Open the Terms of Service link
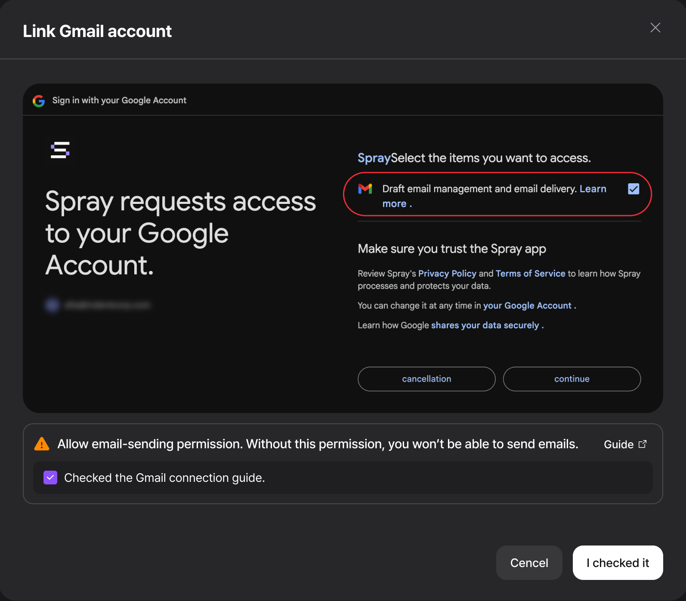 point(530,274)
